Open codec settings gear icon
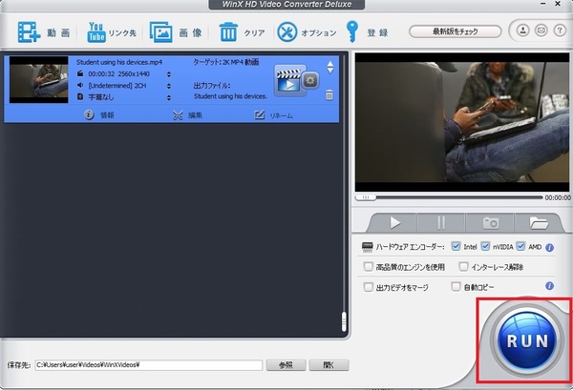Screen dimensions: 573x390 [310, 80]
